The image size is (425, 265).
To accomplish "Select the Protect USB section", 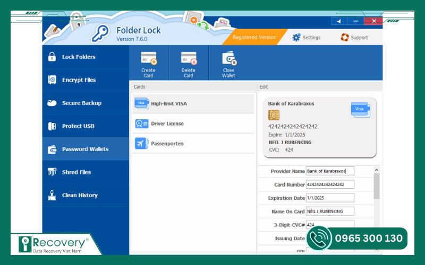I will click(x=86, y=126).
